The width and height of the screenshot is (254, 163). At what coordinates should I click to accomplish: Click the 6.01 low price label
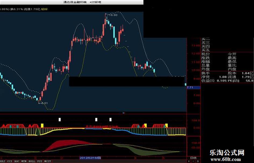[45, 103]
